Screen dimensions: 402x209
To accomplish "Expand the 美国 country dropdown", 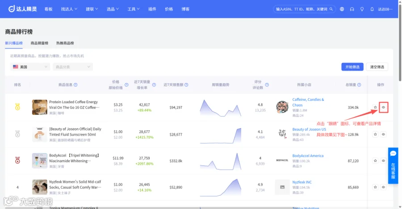I will click(30, 67).
